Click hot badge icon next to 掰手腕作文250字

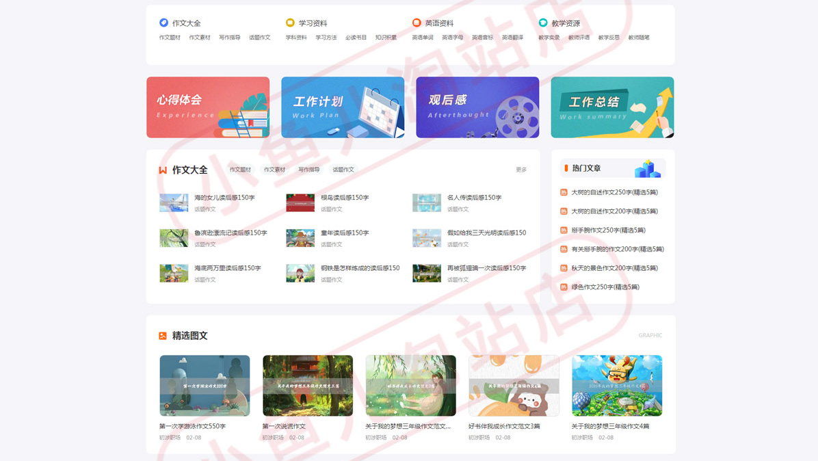point(564,230)
